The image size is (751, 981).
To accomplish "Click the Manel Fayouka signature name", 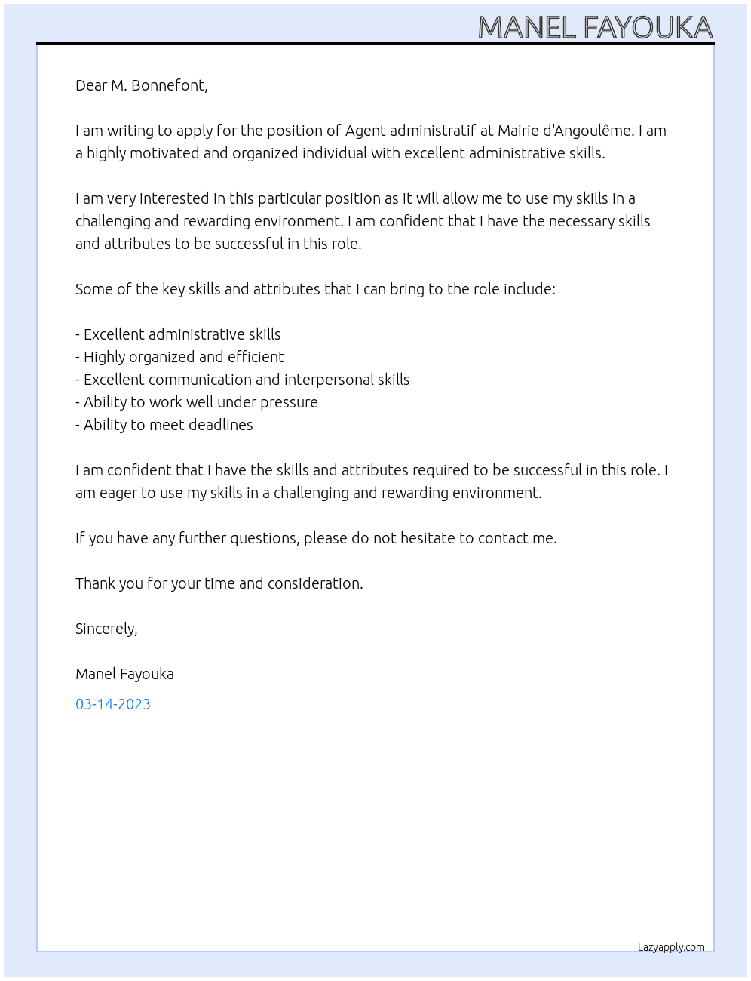I will (x=124, y=674).
